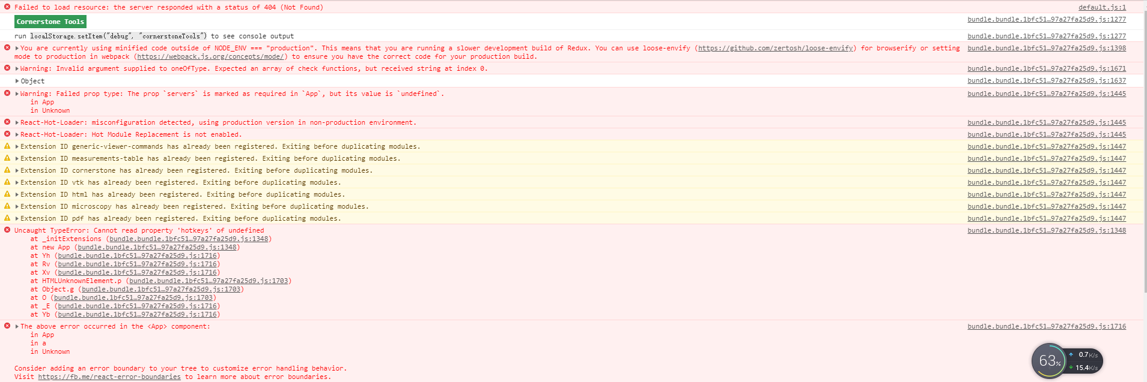
Task: Expand the Failed prop type servers warning
Action: click(x=17, y=94)
